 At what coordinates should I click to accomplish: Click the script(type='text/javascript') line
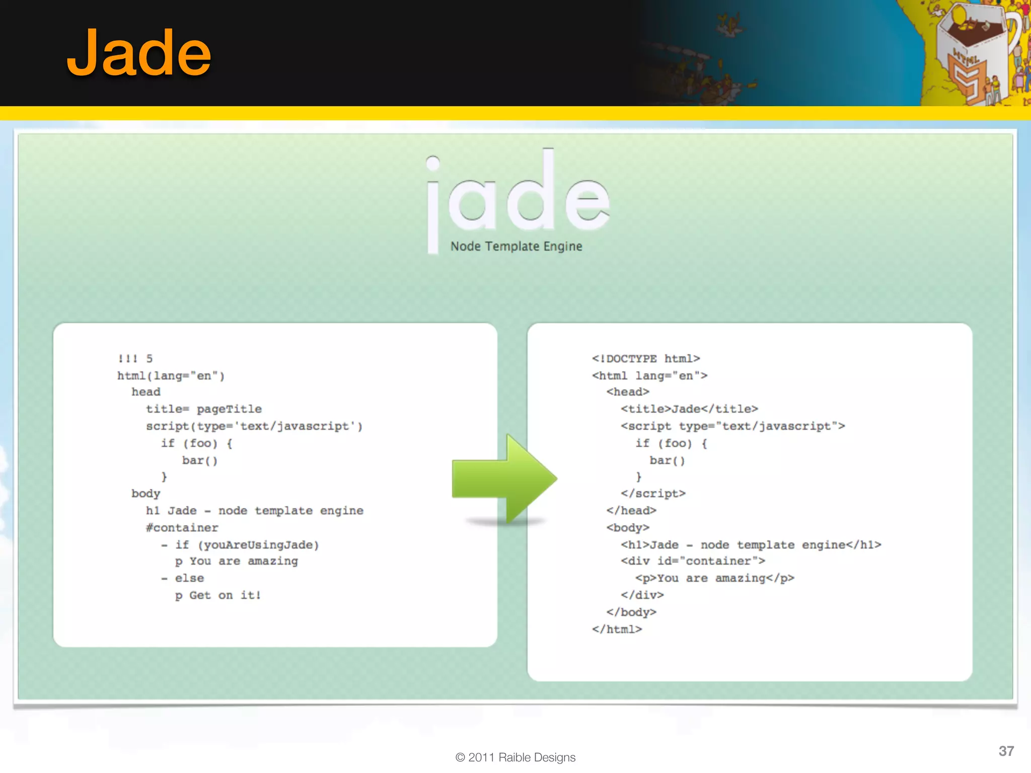(254, 426)
